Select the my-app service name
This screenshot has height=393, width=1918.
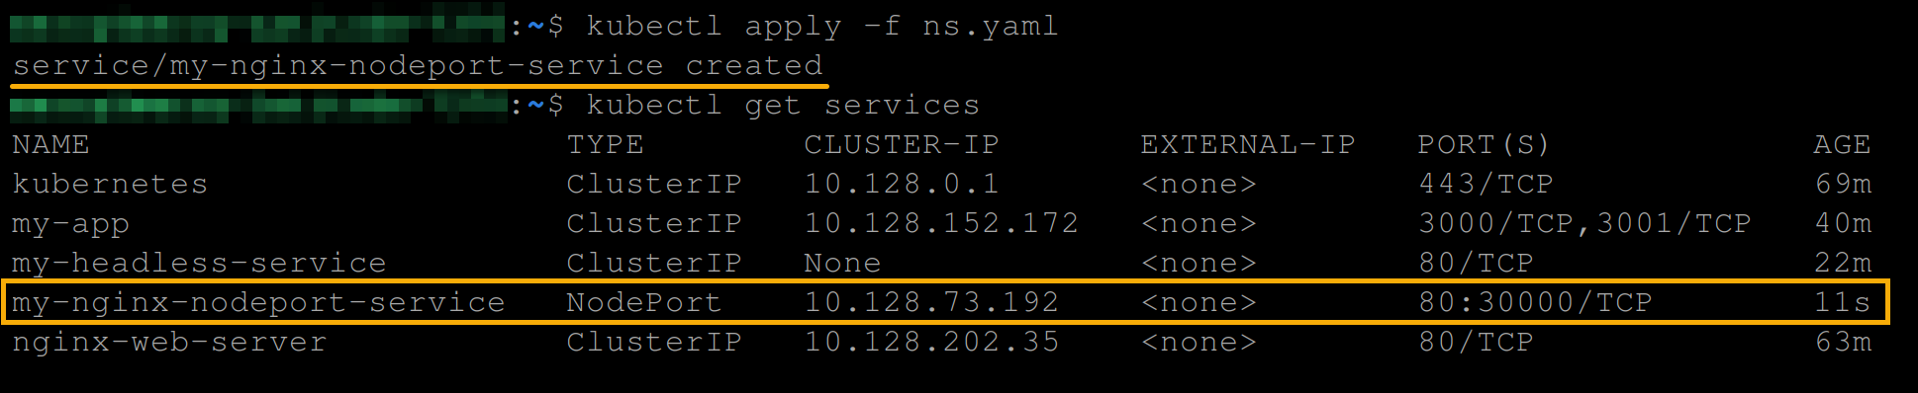coord(70,224)
